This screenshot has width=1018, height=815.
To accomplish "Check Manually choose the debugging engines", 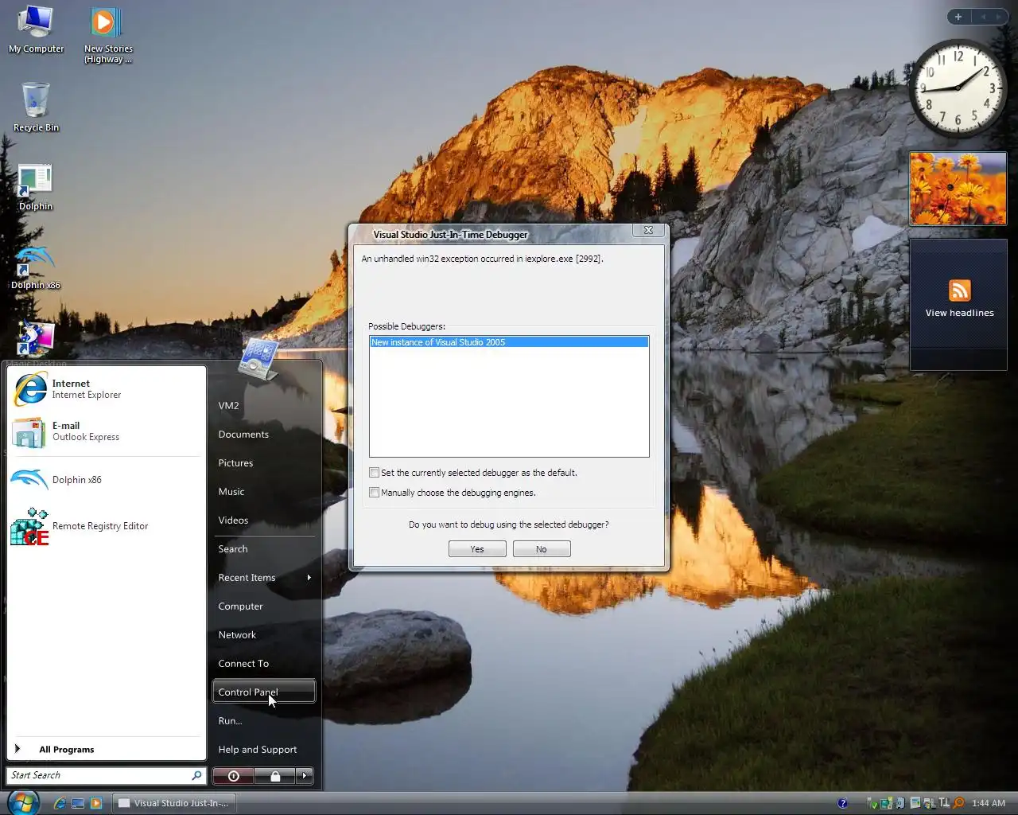I will point(374,493).
